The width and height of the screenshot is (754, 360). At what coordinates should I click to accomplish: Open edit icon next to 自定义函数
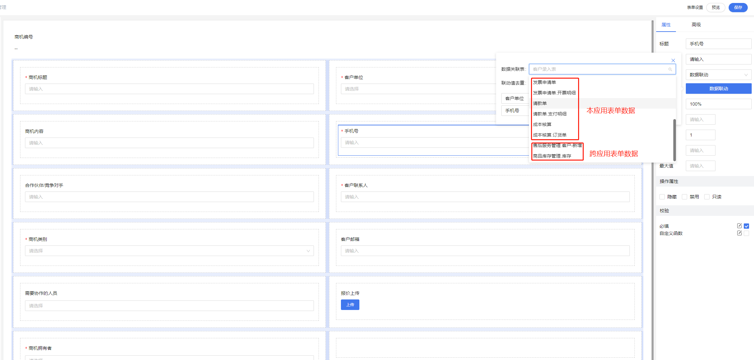pos(740,233)
